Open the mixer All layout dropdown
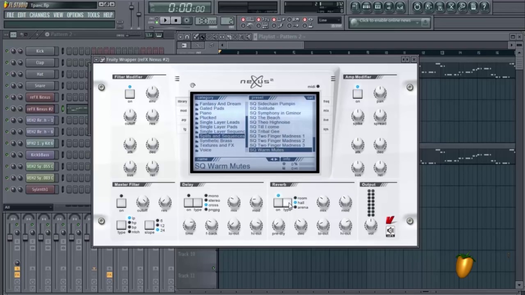 pos(28,207)
